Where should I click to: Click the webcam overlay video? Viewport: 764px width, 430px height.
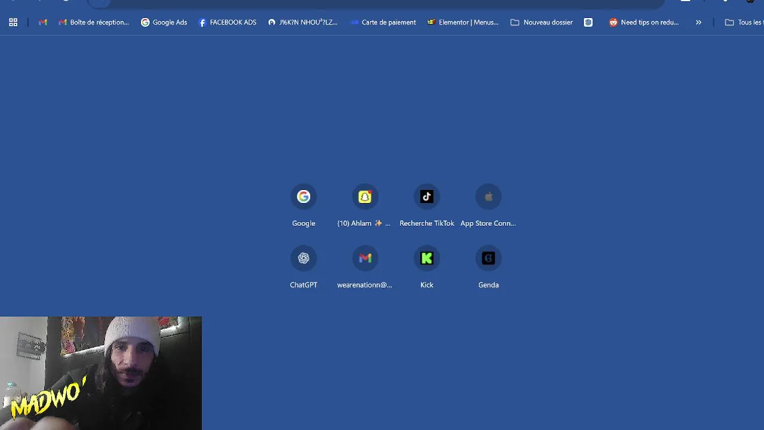coord(101,373)
